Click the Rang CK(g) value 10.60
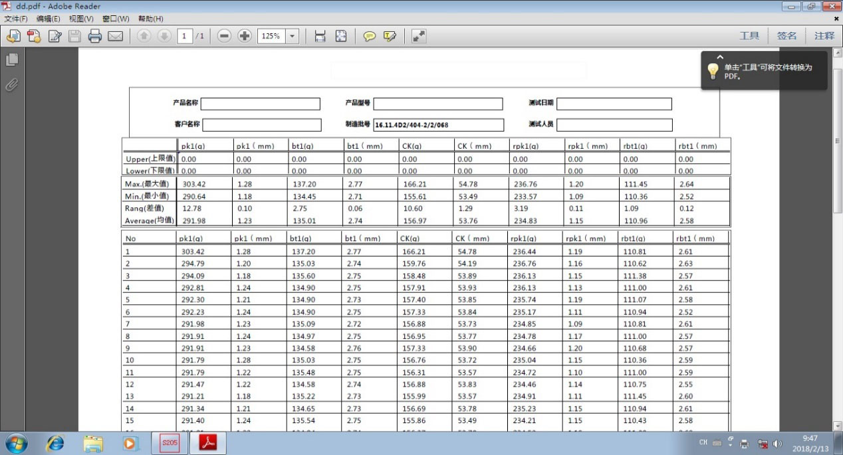Screen dimensions: 843x455 tap(413, 209)
